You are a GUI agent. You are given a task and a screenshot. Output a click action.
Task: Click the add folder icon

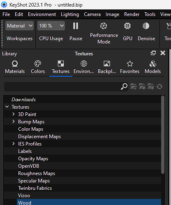[x=134, y=87]
